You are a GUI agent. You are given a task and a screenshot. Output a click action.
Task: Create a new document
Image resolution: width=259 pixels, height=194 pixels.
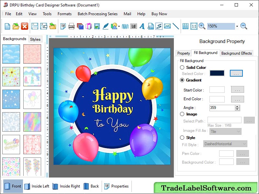click(7, 26)
